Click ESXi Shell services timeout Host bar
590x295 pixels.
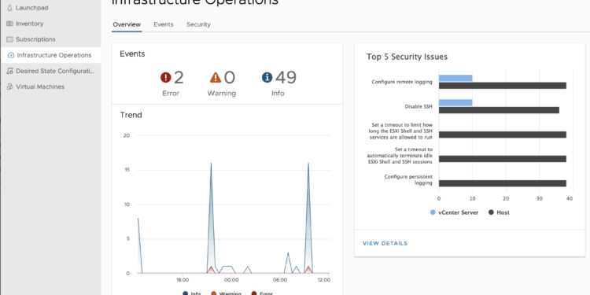(503, 135)
